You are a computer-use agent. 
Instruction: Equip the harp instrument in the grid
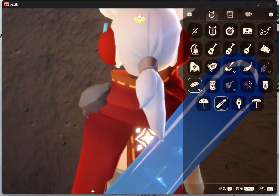tap(213, 31)
